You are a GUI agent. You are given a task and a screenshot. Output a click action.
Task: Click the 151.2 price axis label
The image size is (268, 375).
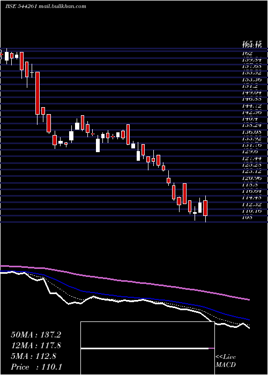[x=250, y=86]
